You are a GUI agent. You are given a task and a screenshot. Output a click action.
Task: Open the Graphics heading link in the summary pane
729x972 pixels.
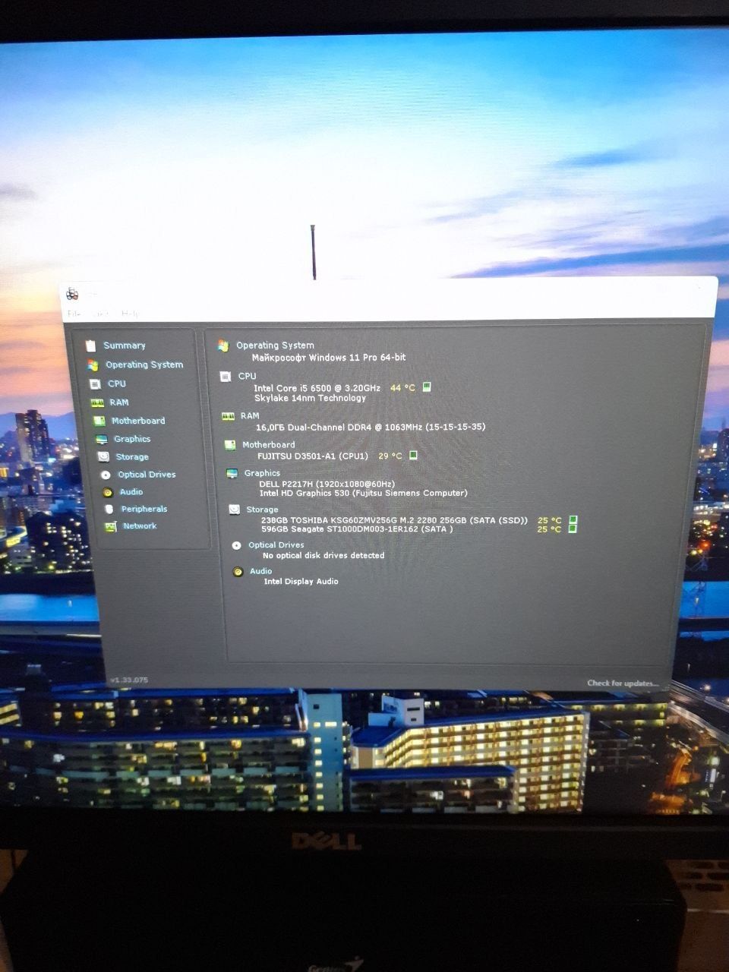(x=262, y=473)
